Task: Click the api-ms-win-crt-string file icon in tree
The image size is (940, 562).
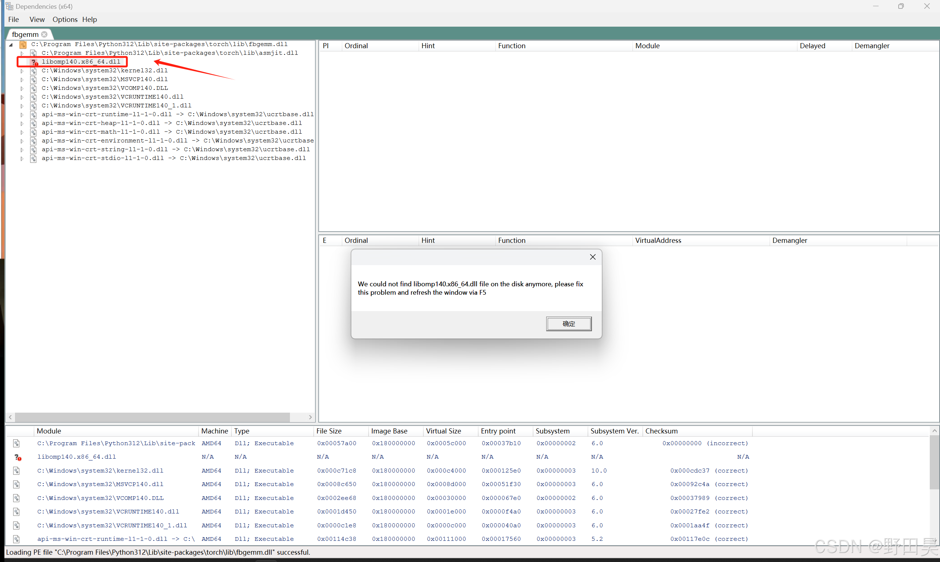Action: pos(33,150)
